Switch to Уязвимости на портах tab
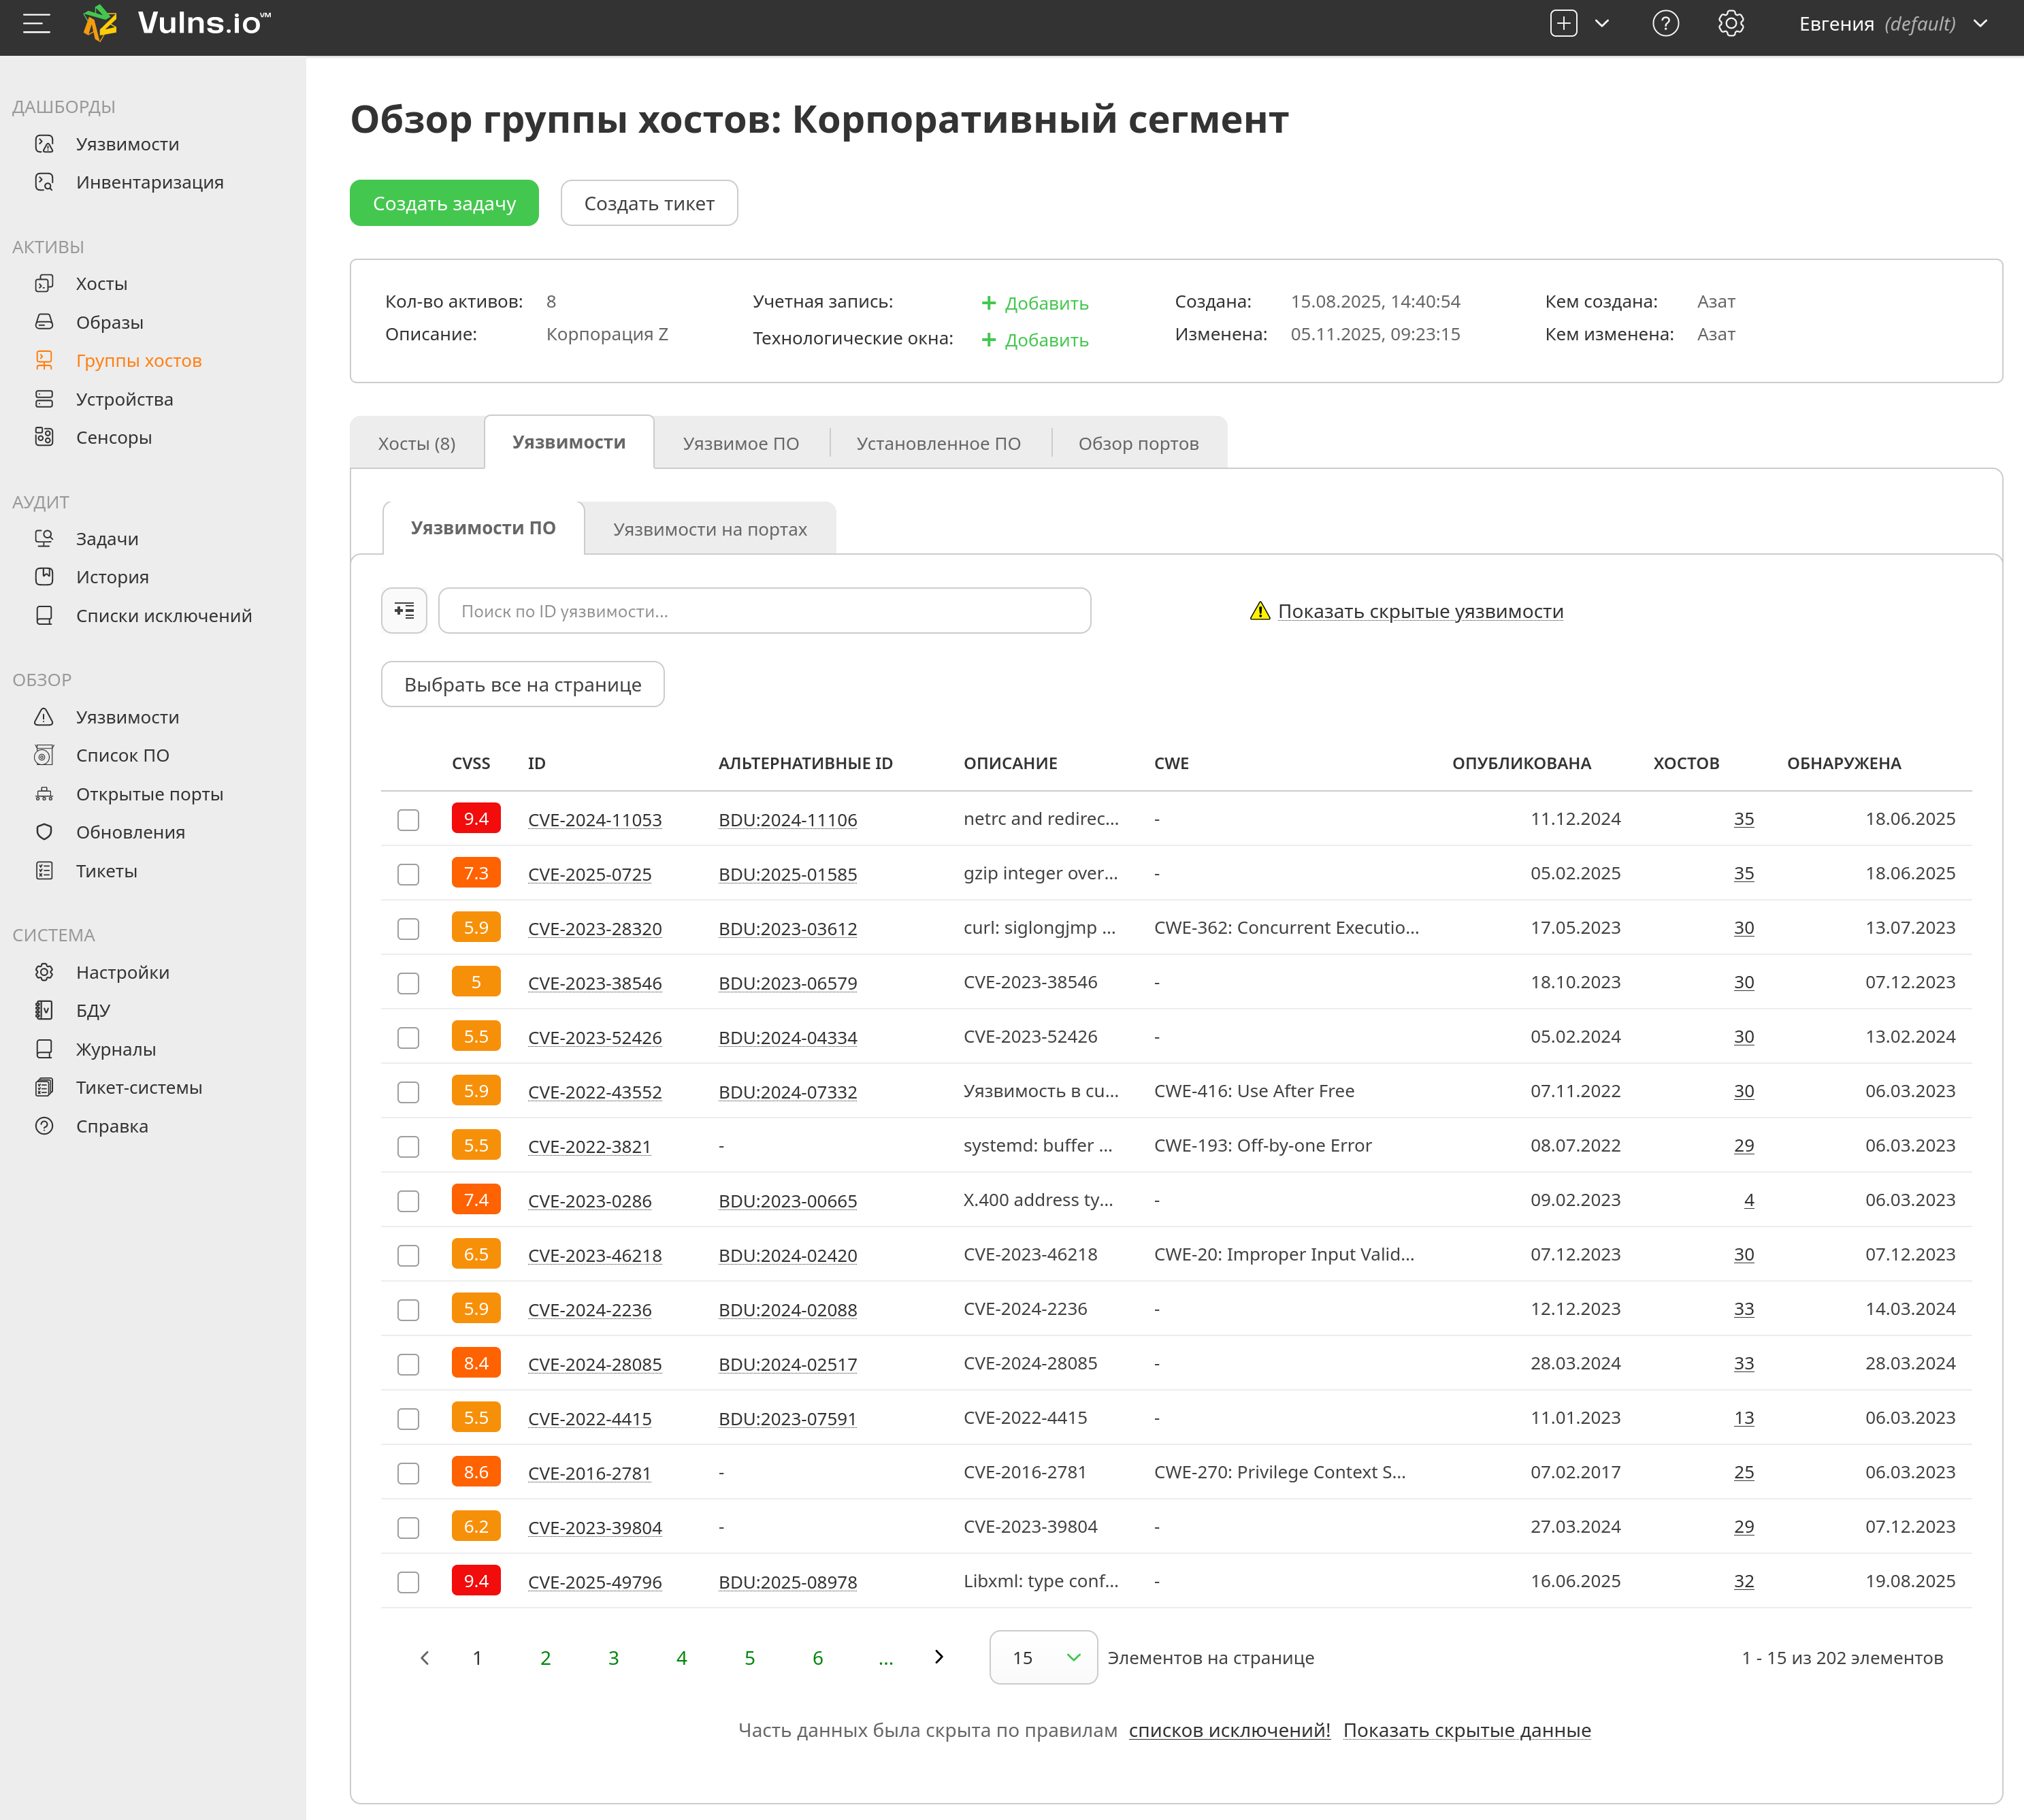The width and height of the screenshot is (2024, 1820). (x=709, y=529)
